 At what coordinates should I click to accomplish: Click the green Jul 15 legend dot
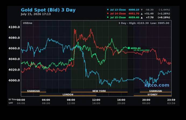pos(108,17)
